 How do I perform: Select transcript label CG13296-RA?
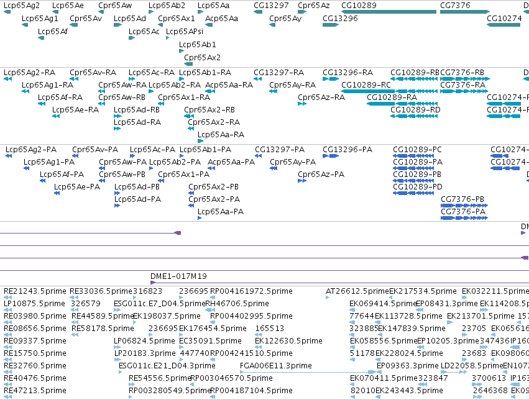pyautogui.click(x=348, y=73)
